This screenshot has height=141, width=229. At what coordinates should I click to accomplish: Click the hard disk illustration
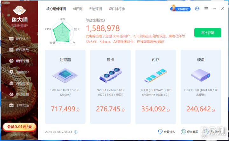pyautogui.click(x=201, y=75)
